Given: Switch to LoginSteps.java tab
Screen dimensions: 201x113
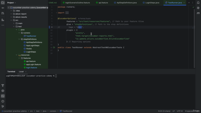Looking at the screenshot, I should coord(151,3).
